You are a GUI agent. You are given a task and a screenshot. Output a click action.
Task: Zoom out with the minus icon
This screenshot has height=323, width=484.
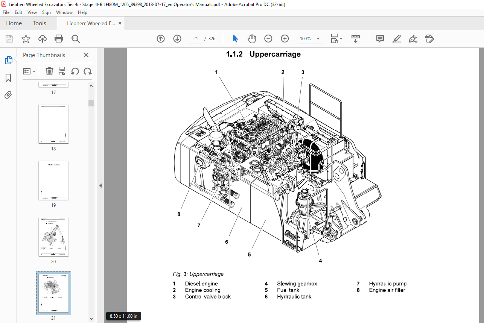pyautogui.click(x=268, y=39)
